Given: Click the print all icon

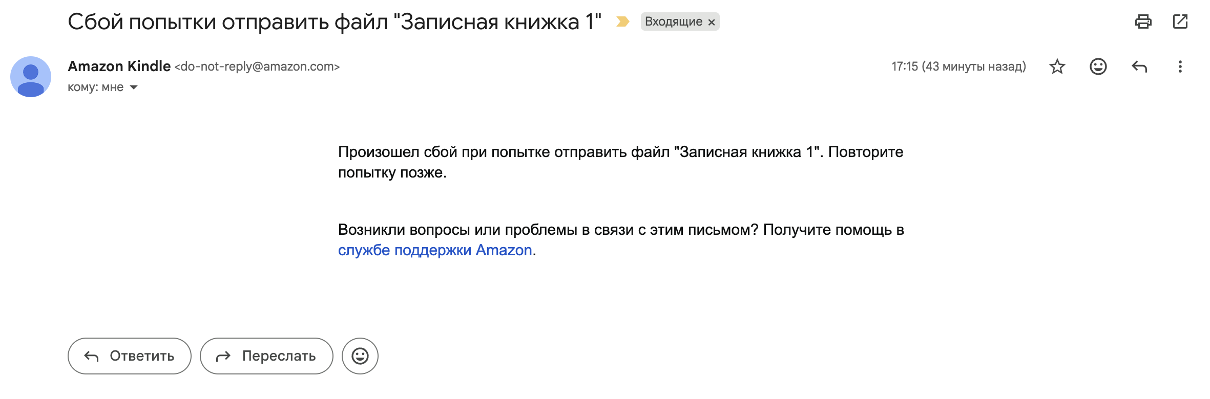Looking at the screenshot, I should click(x=1143, y=21).
